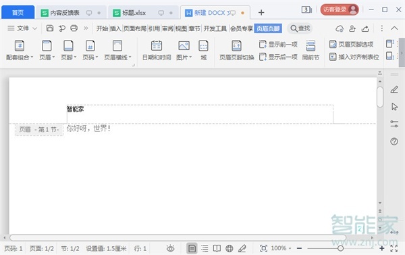Switch to the 开发工具 Developer Tools tab
This screenshot has width=405, height=255.
215,28
